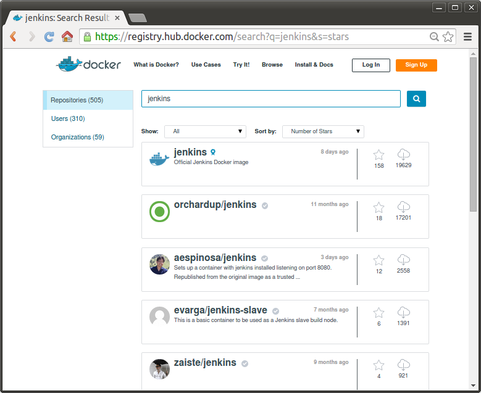Screen dimensions: 481x393
Task: Click the trusted badge next to zaiste/jenkins
Action: pos(245,363)
